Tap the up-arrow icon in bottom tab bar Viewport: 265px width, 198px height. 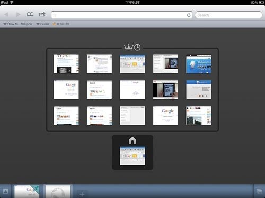(x=5, y=192)
